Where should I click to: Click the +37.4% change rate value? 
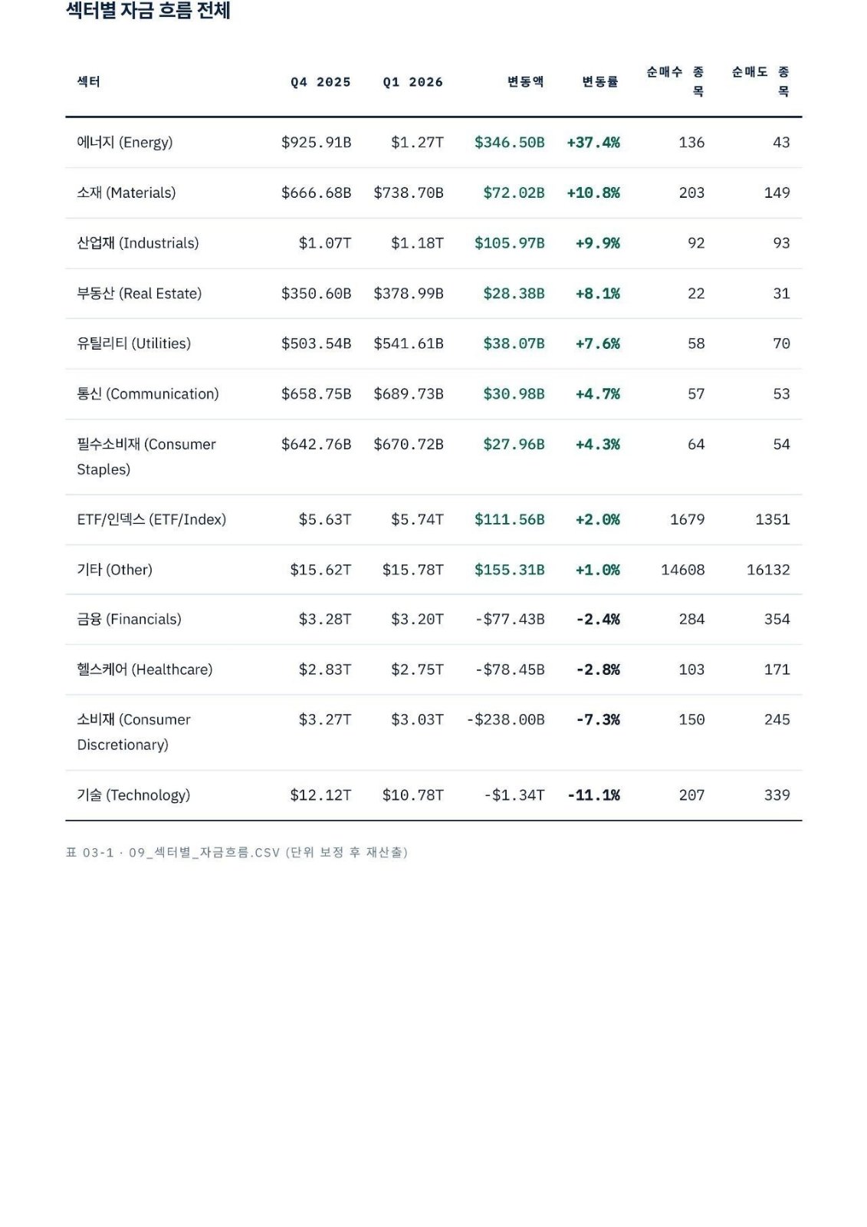click(593, 143)
